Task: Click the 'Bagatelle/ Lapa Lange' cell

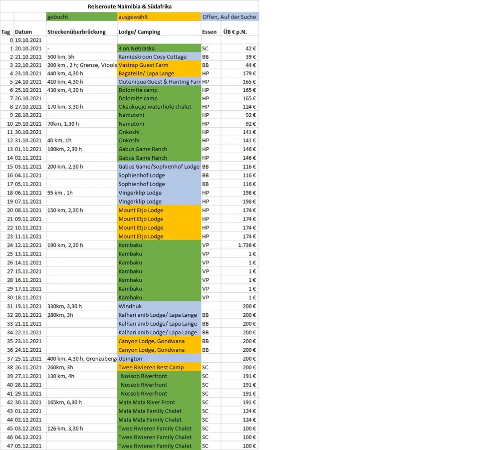Action: (x=159, y=73)
